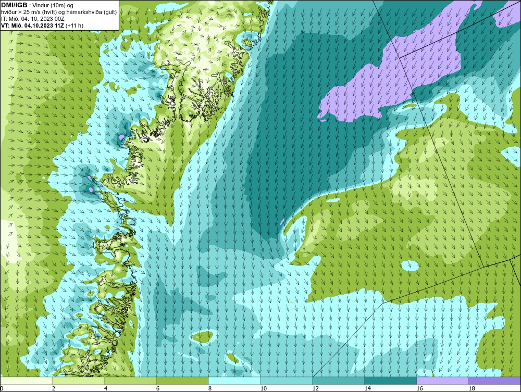Click the 'Vindur (10m) og' label
This screenshot has height=392, width=521.
(x=54, y=6)
